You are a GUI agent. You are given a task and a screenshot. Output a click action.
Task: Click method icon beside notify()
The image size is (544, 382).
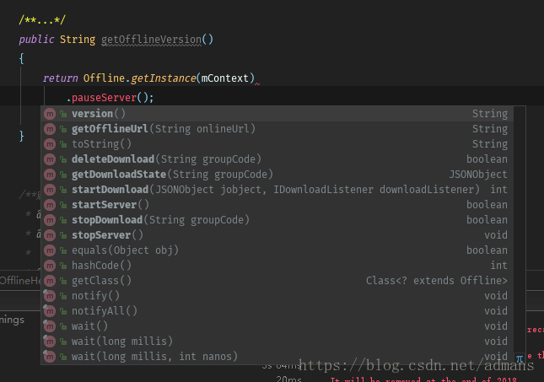click(x=50, y=296)
